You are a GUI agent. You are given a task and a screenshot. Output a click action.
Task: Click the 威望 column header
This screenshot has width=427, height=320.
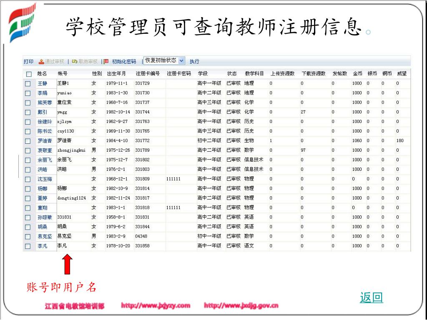coord(402,74)
